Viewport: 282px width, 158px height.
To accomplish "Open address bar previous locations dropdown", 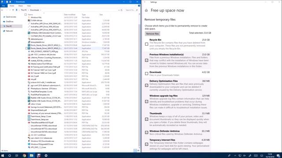I will [x=119, y=10].
